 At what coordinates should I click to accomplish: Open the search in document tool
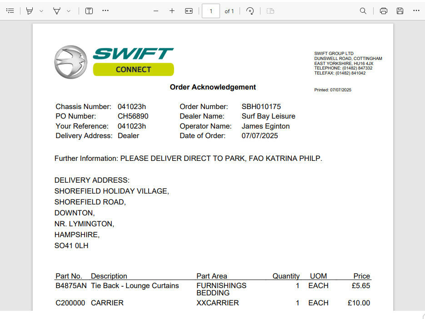click(363, 11)
